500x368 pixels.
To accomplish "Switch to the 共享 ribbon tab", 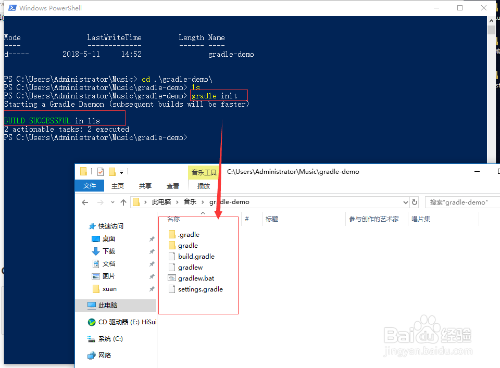I will [145, 186].
